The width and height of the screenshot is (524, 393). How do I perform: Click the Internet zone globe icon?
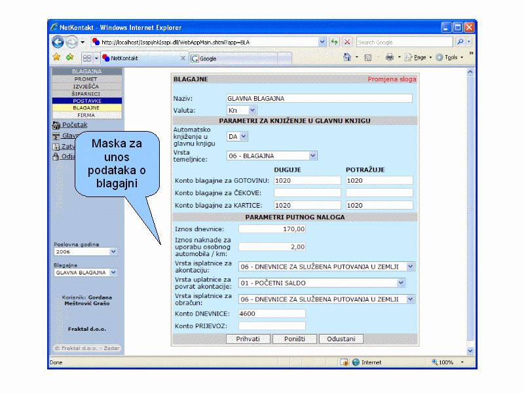coord(356,362)
